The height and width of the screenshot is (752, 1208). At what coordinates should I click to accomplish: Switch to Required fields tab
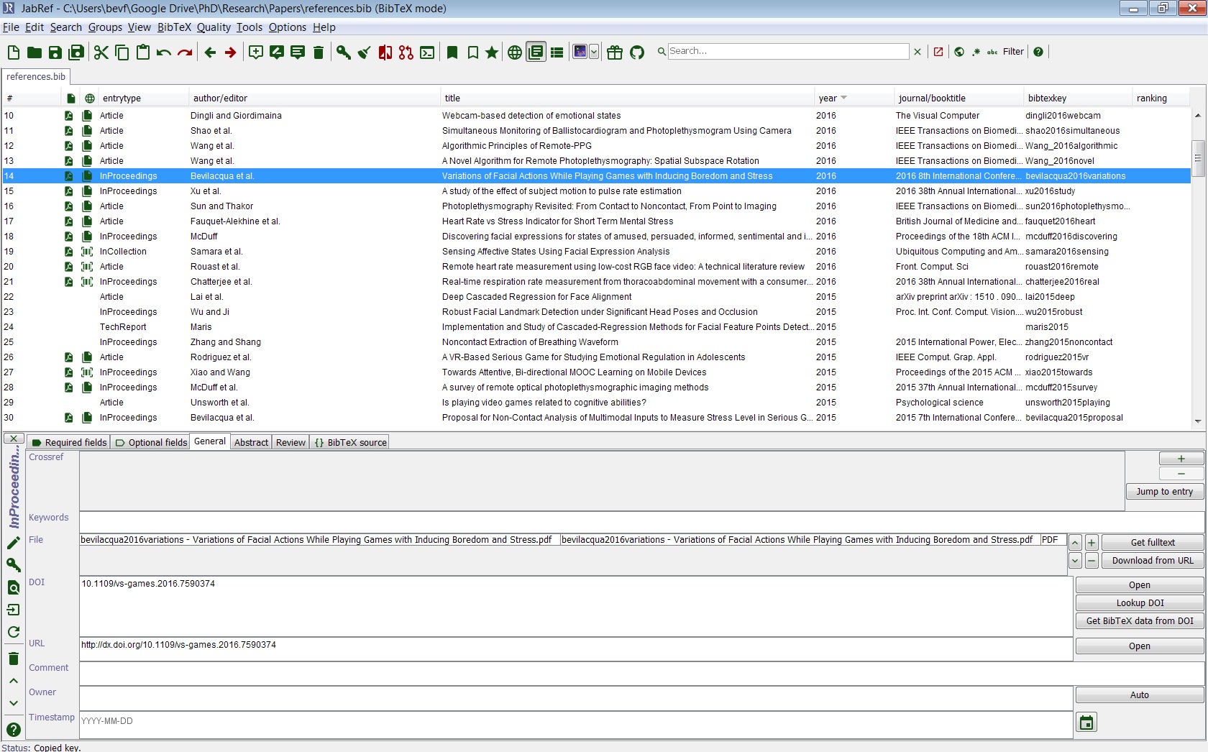point(69,442)
